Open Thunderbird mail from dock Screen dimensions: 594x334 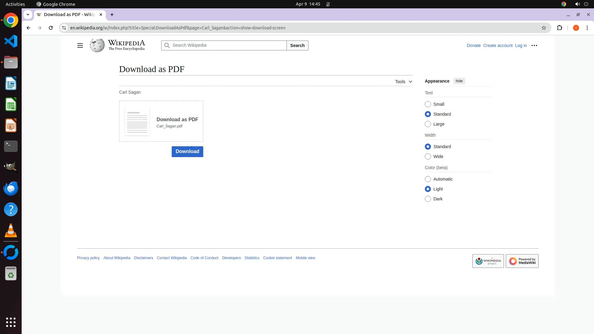tap(11, 188)
